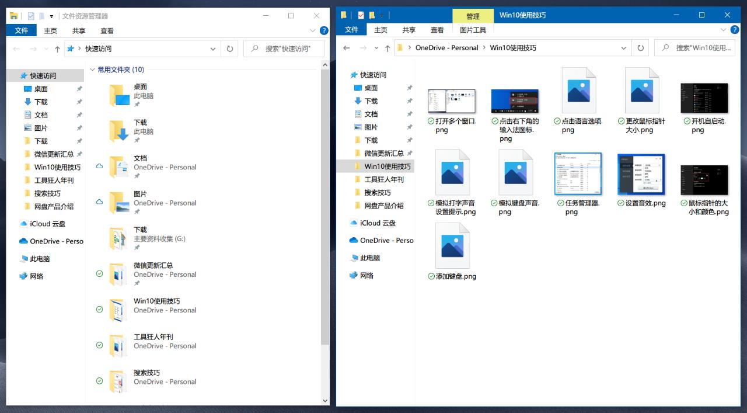Open the customize quick access toolbar menu arrow

coord(51,16)
